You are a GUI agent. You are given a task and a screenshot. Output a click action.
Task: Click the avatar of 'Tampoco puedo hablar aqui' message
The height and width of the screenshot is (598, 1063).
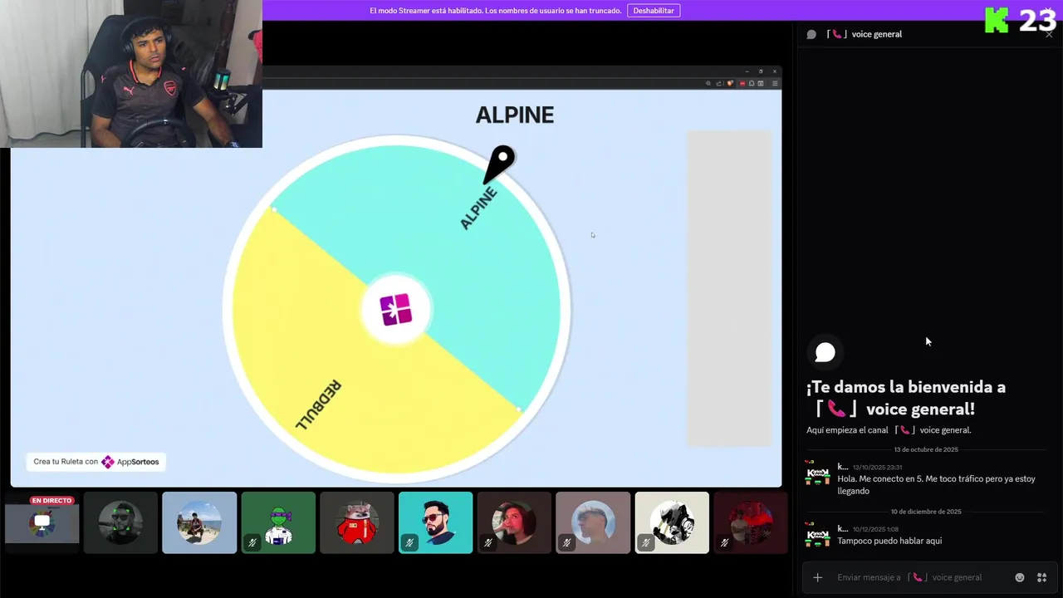818,536
